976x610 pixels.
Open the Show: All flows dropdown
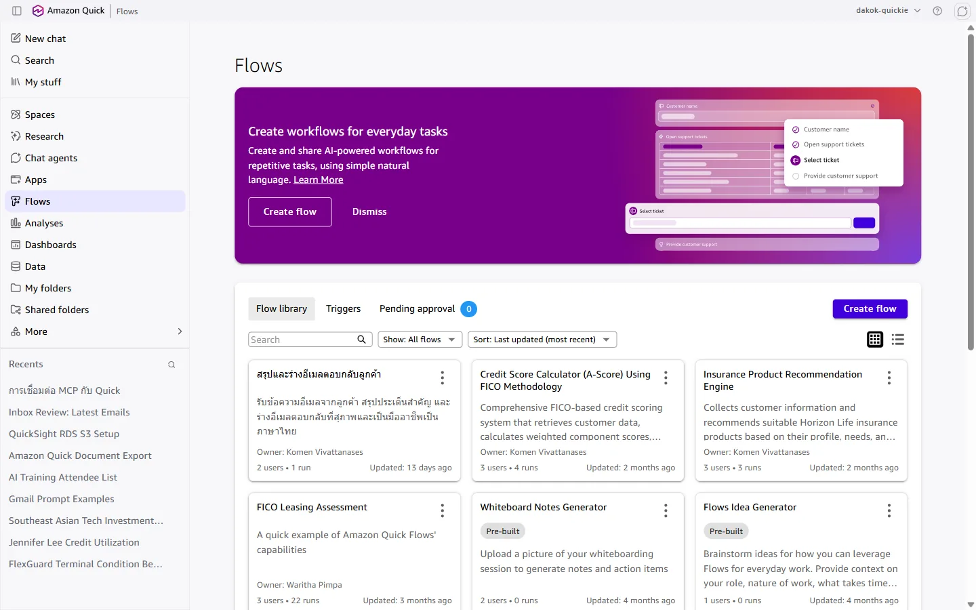(420, 340)
